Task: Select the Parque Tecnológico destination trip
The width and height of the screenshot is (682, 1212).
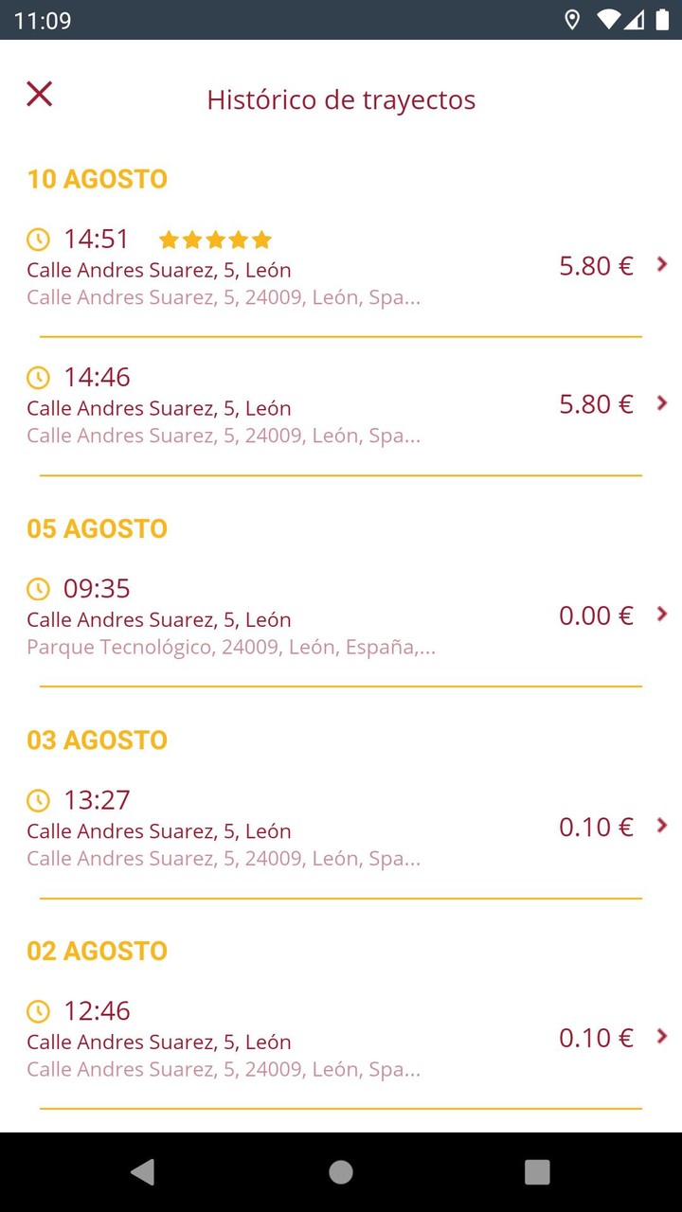Action: click(231, 648)
